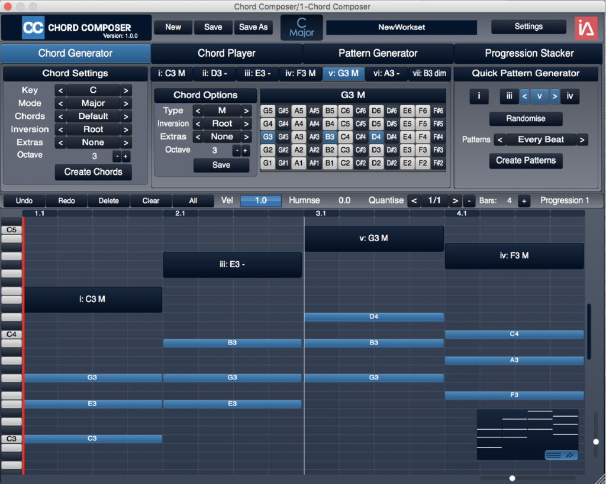Advance Chord Options Type with right arrow
606x484 pixels.
click(246, 111)
